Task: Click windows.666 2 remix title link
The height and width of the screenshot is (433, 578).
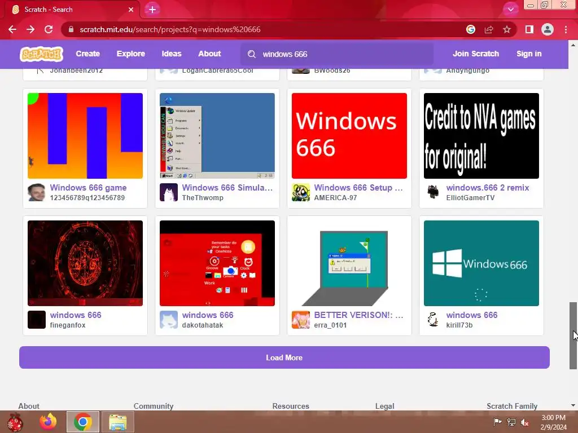Action: pyautogui.click(x=487, y=188)
